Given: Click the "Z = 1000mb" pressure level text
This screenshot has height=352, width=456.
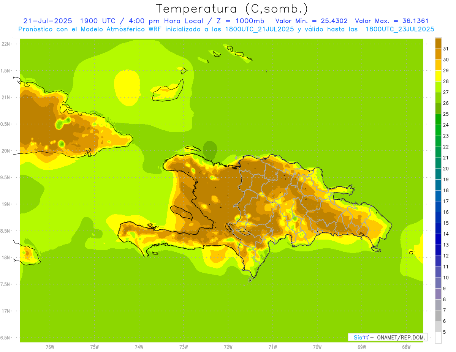Looking at the screenshot, I should click(241, 21).
